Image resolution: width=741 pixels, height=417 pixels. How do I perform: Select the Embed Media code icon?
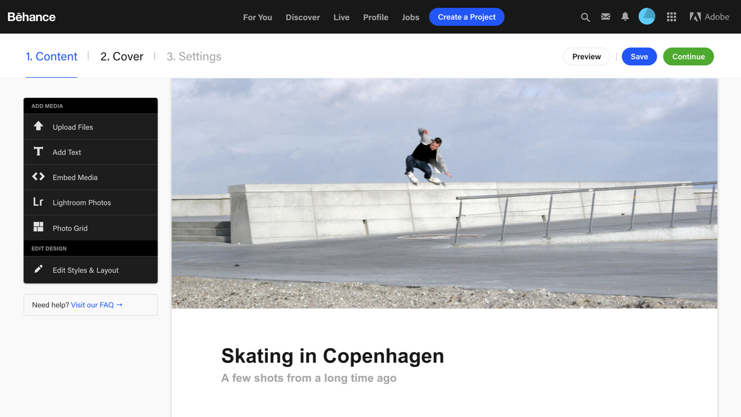[x=38, y=176]
